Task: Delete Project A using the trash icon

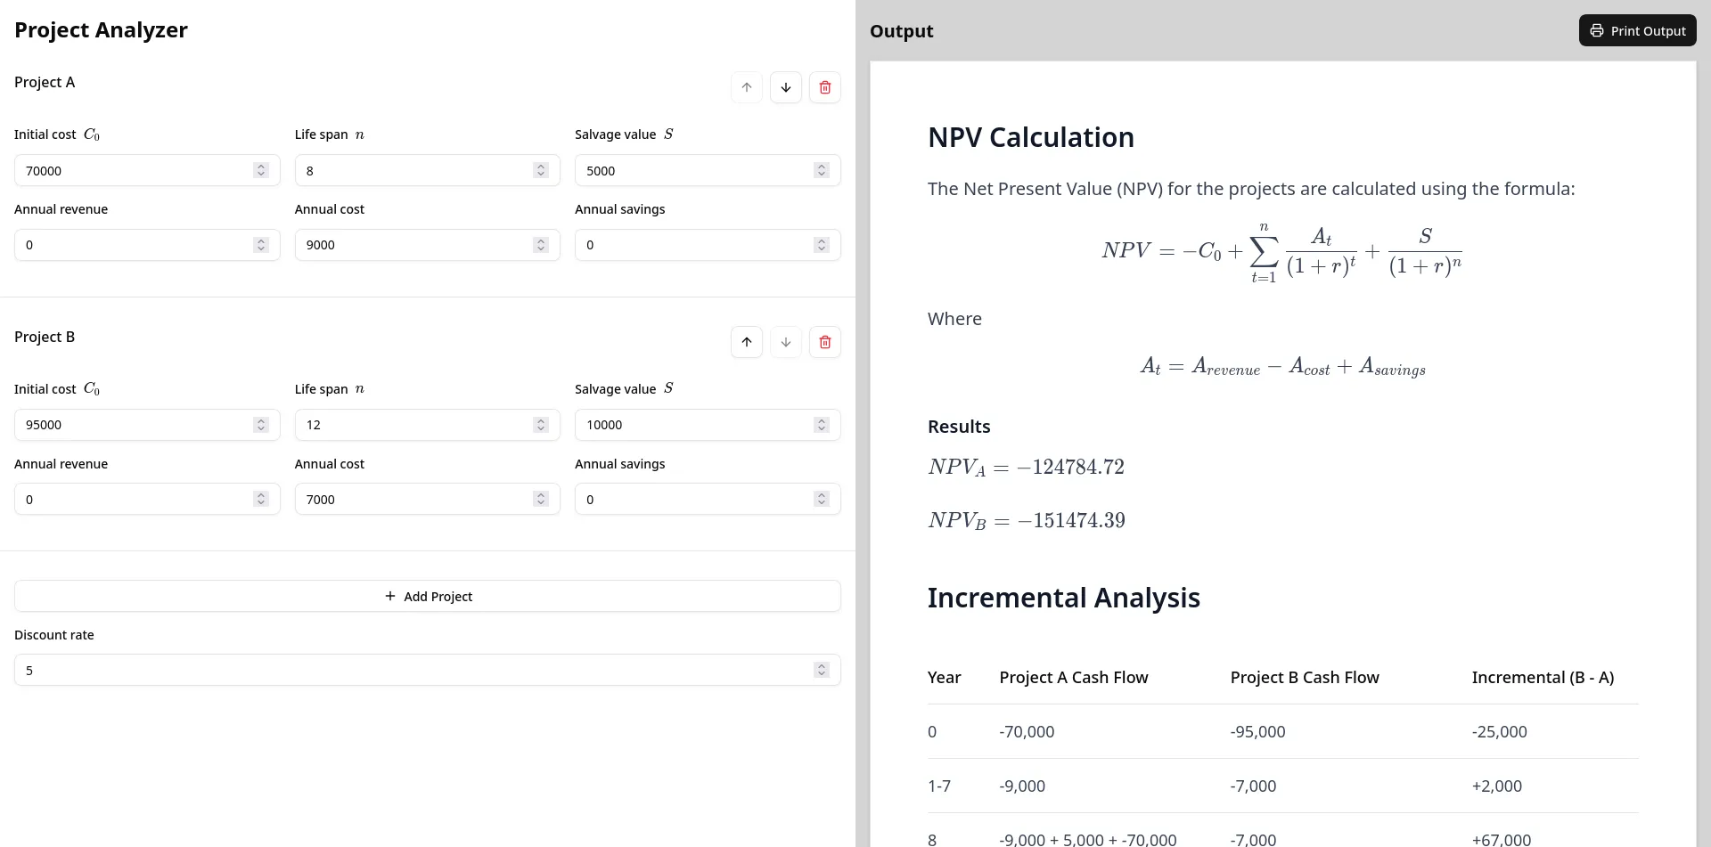Action: click(824, 86)
